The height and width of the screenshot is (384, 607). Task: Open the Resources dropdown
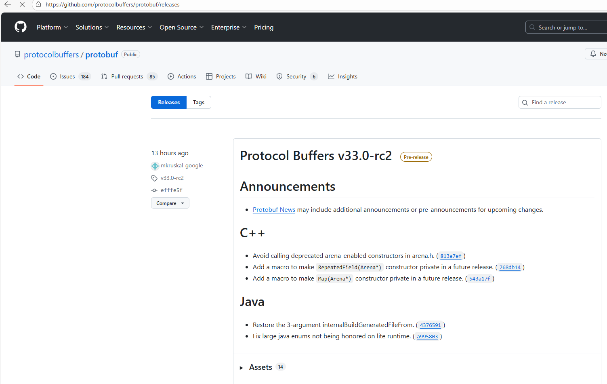[x=134, y=27]
